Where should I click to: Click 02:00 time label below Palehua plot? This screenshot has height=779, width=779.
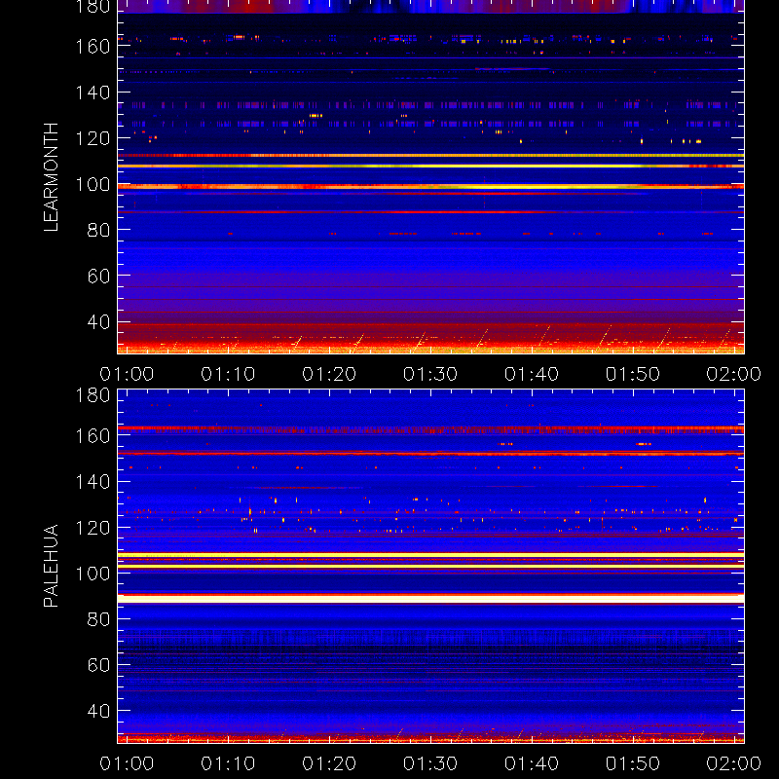(x=734, y=763)
